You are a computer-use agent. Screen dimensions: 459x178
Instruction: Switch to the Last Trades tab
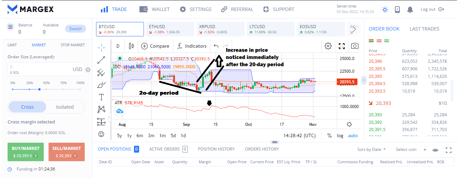[x=424, y=29]
